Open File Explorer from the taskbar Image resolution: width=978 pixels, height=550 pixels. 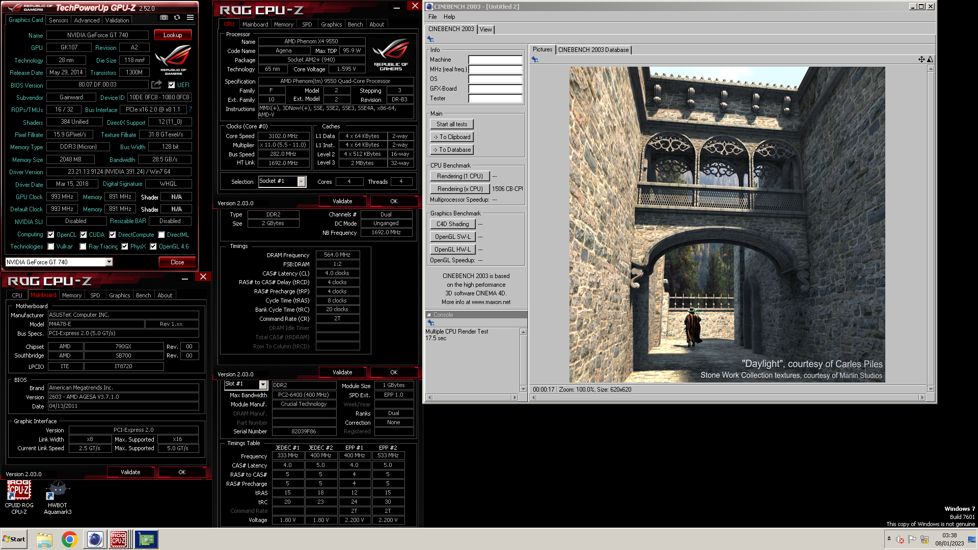point(44,539)
